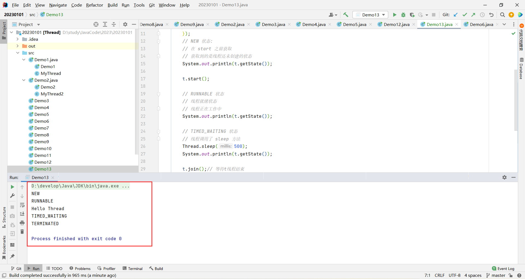Click the Git push arrow icon
Viewport: 525px width, 279px height.
point(473,15)
